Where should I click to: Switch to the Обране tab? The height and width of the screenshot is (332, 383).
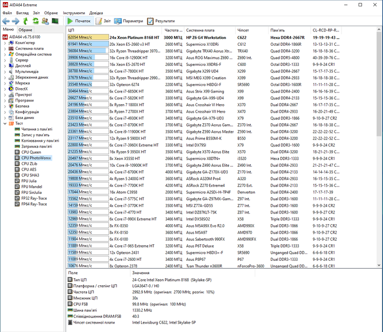[26, 30]
